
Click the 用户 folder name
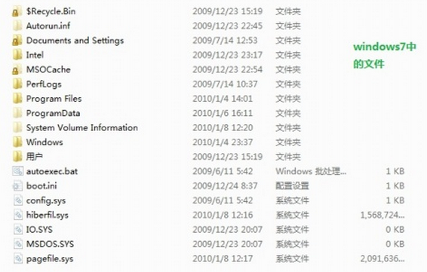(34, 157)
